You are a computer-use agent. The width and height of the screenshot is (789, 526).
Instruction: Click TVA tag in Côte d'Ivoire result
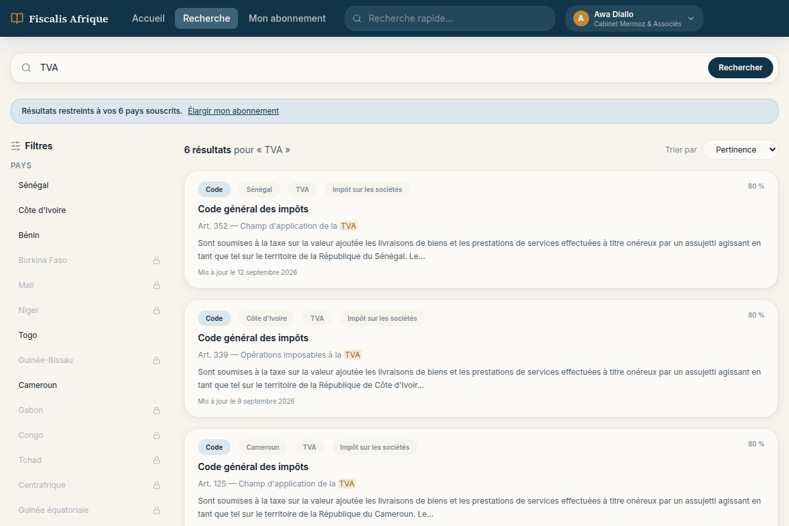tap(318, 318)
